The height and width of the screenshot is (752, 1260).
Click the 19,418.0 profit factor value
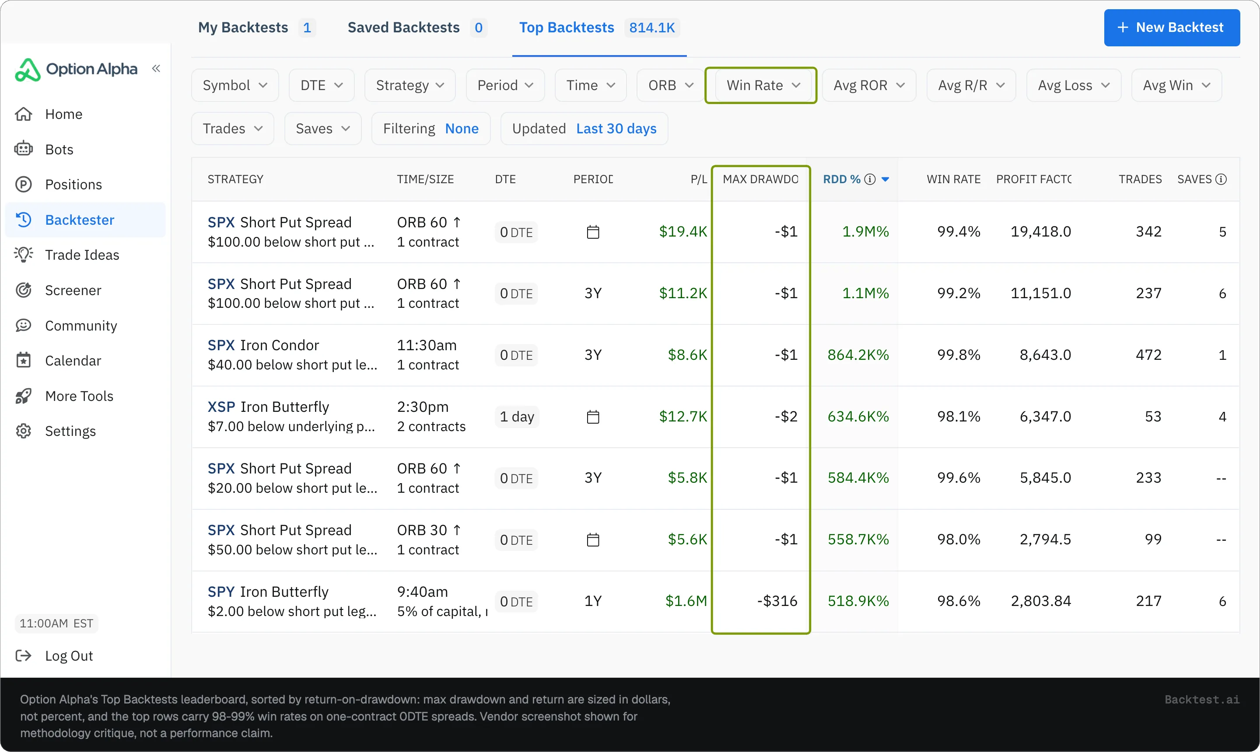(1041, 232)
